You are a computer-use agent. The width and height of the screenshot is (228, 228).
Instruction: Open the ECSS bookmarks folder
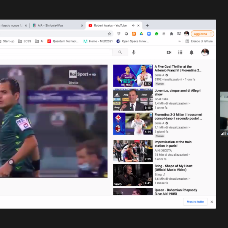tap(25, 41)
